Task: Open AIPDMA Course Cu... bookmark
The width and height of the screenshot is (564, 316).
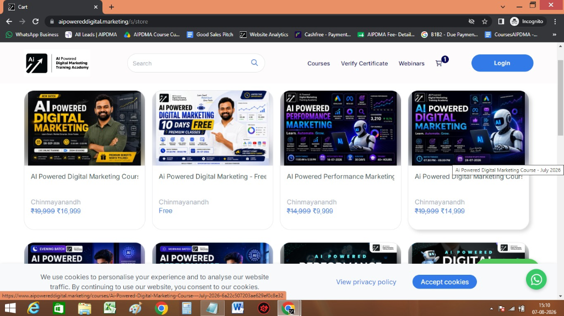Action: 152,35
